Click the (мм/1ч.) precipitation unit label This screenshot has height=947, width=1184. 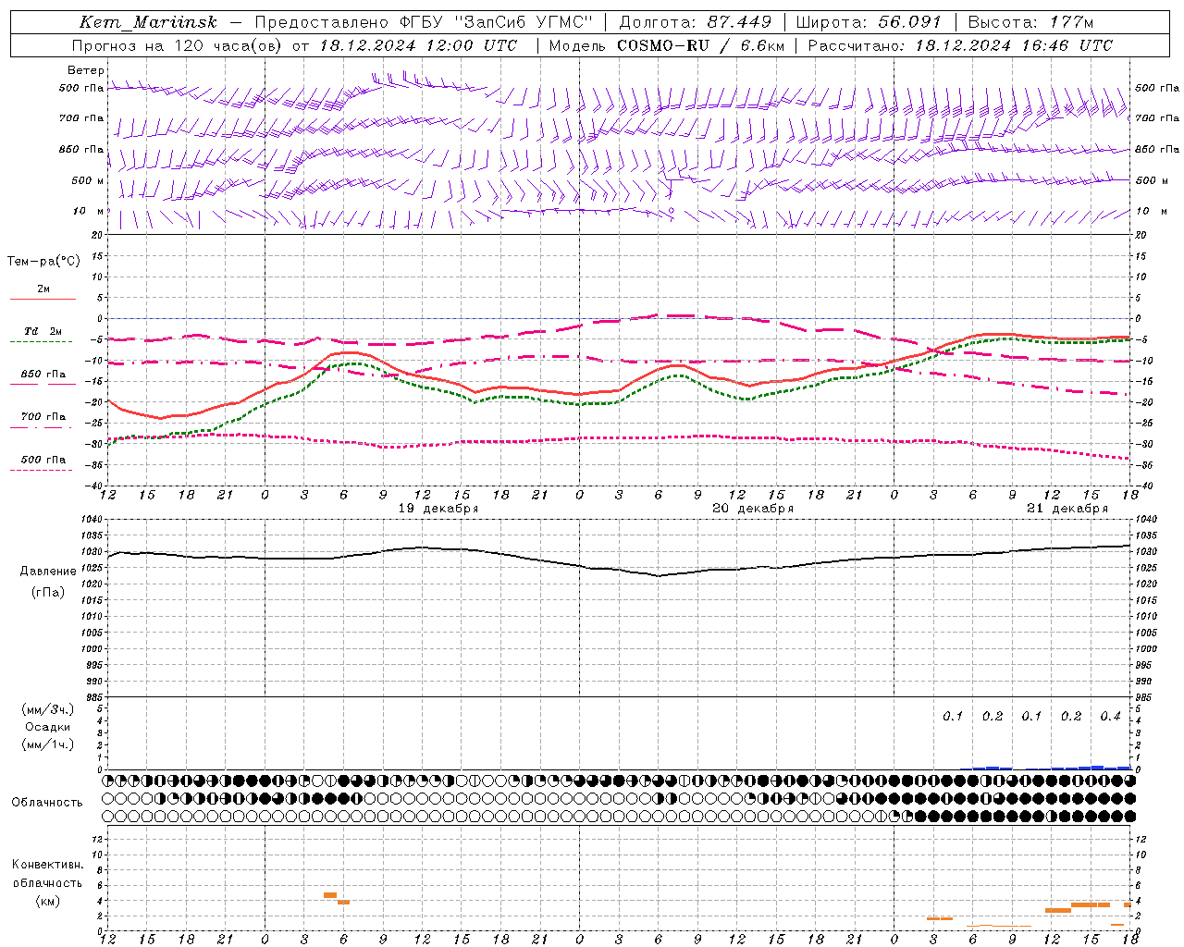click(47, 744)
